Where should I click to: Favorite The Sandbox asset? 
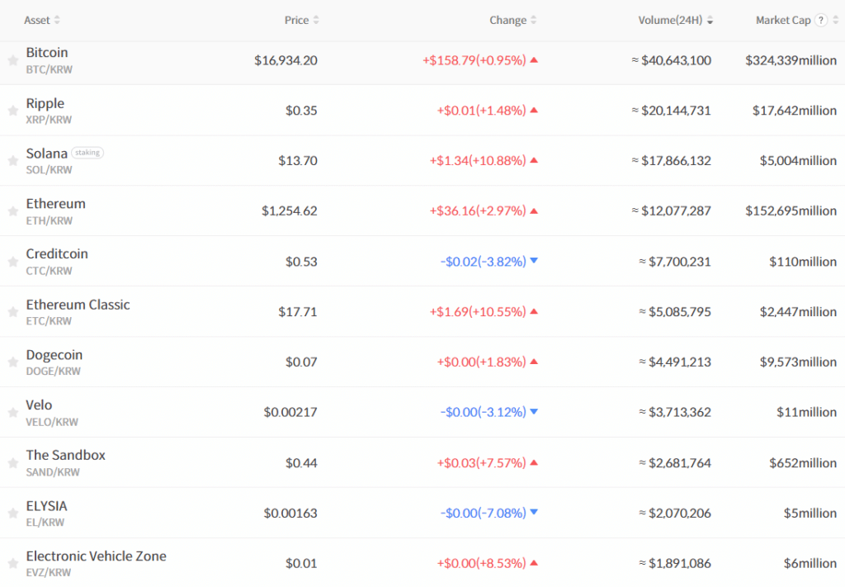(13, 462)
